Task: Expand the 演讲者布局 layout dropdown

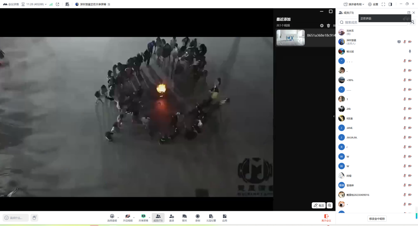Action: pos(354,4)
